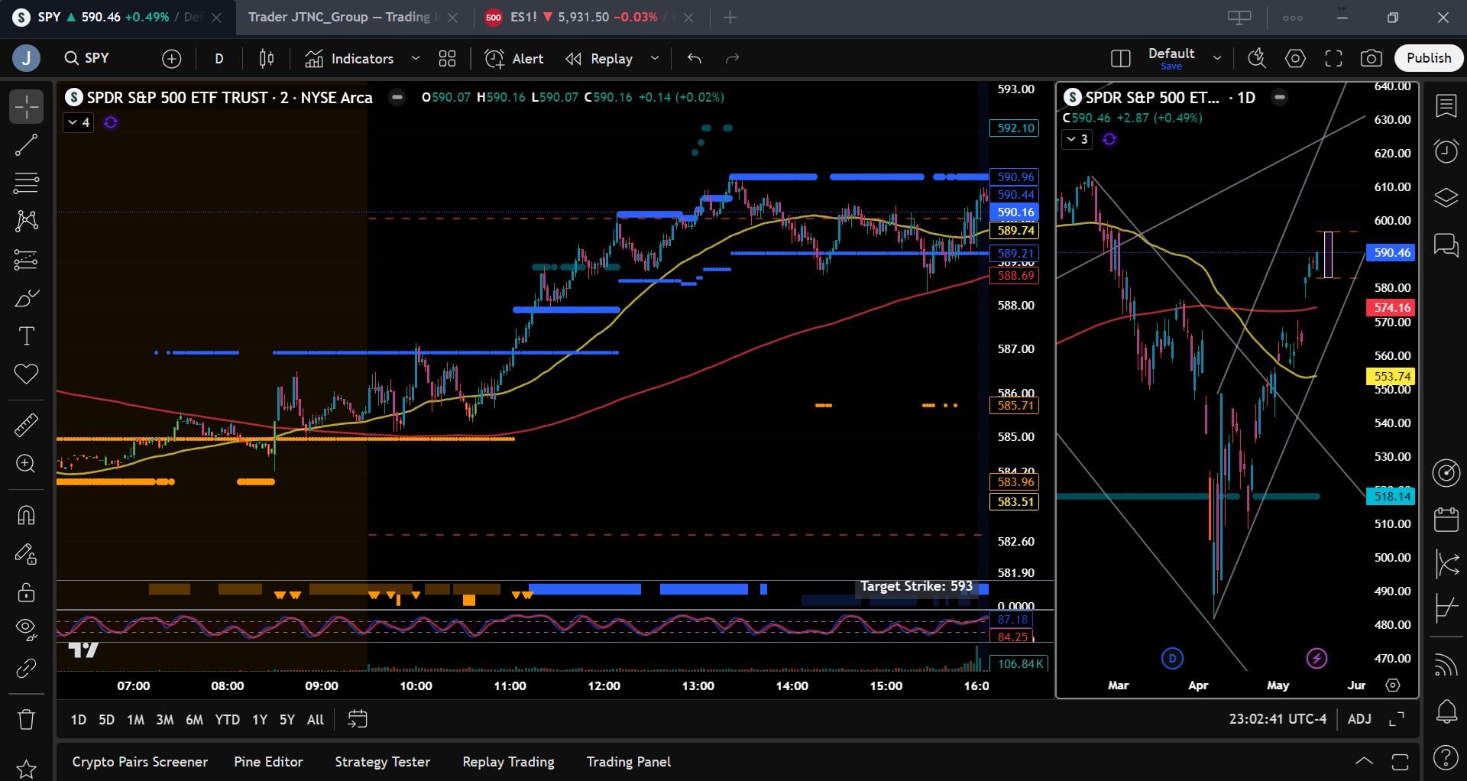This screenshot has width=1467, height=781.
Task: Lock all drawing tools
Action: [26, 592]
